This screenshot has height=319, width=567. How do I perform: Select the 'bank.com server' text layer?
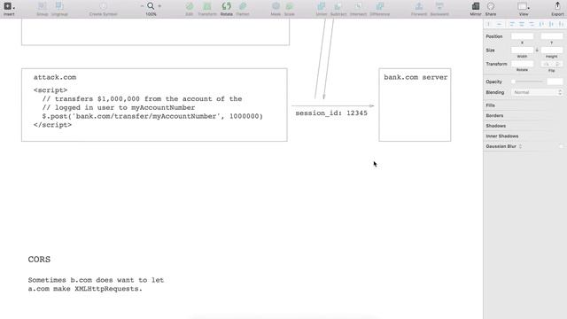pos(416,77)
